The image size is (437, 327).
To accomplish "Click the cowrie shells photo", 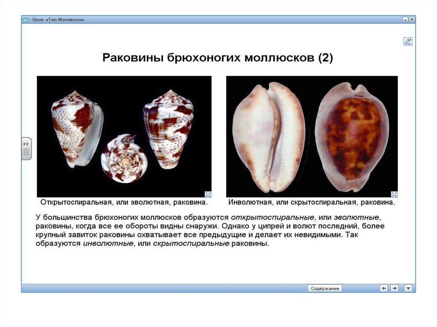I will 312,136.
